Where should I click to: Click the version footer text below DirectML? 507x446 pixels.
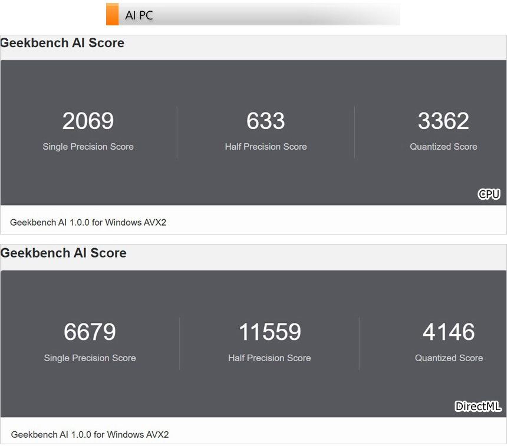90,435
